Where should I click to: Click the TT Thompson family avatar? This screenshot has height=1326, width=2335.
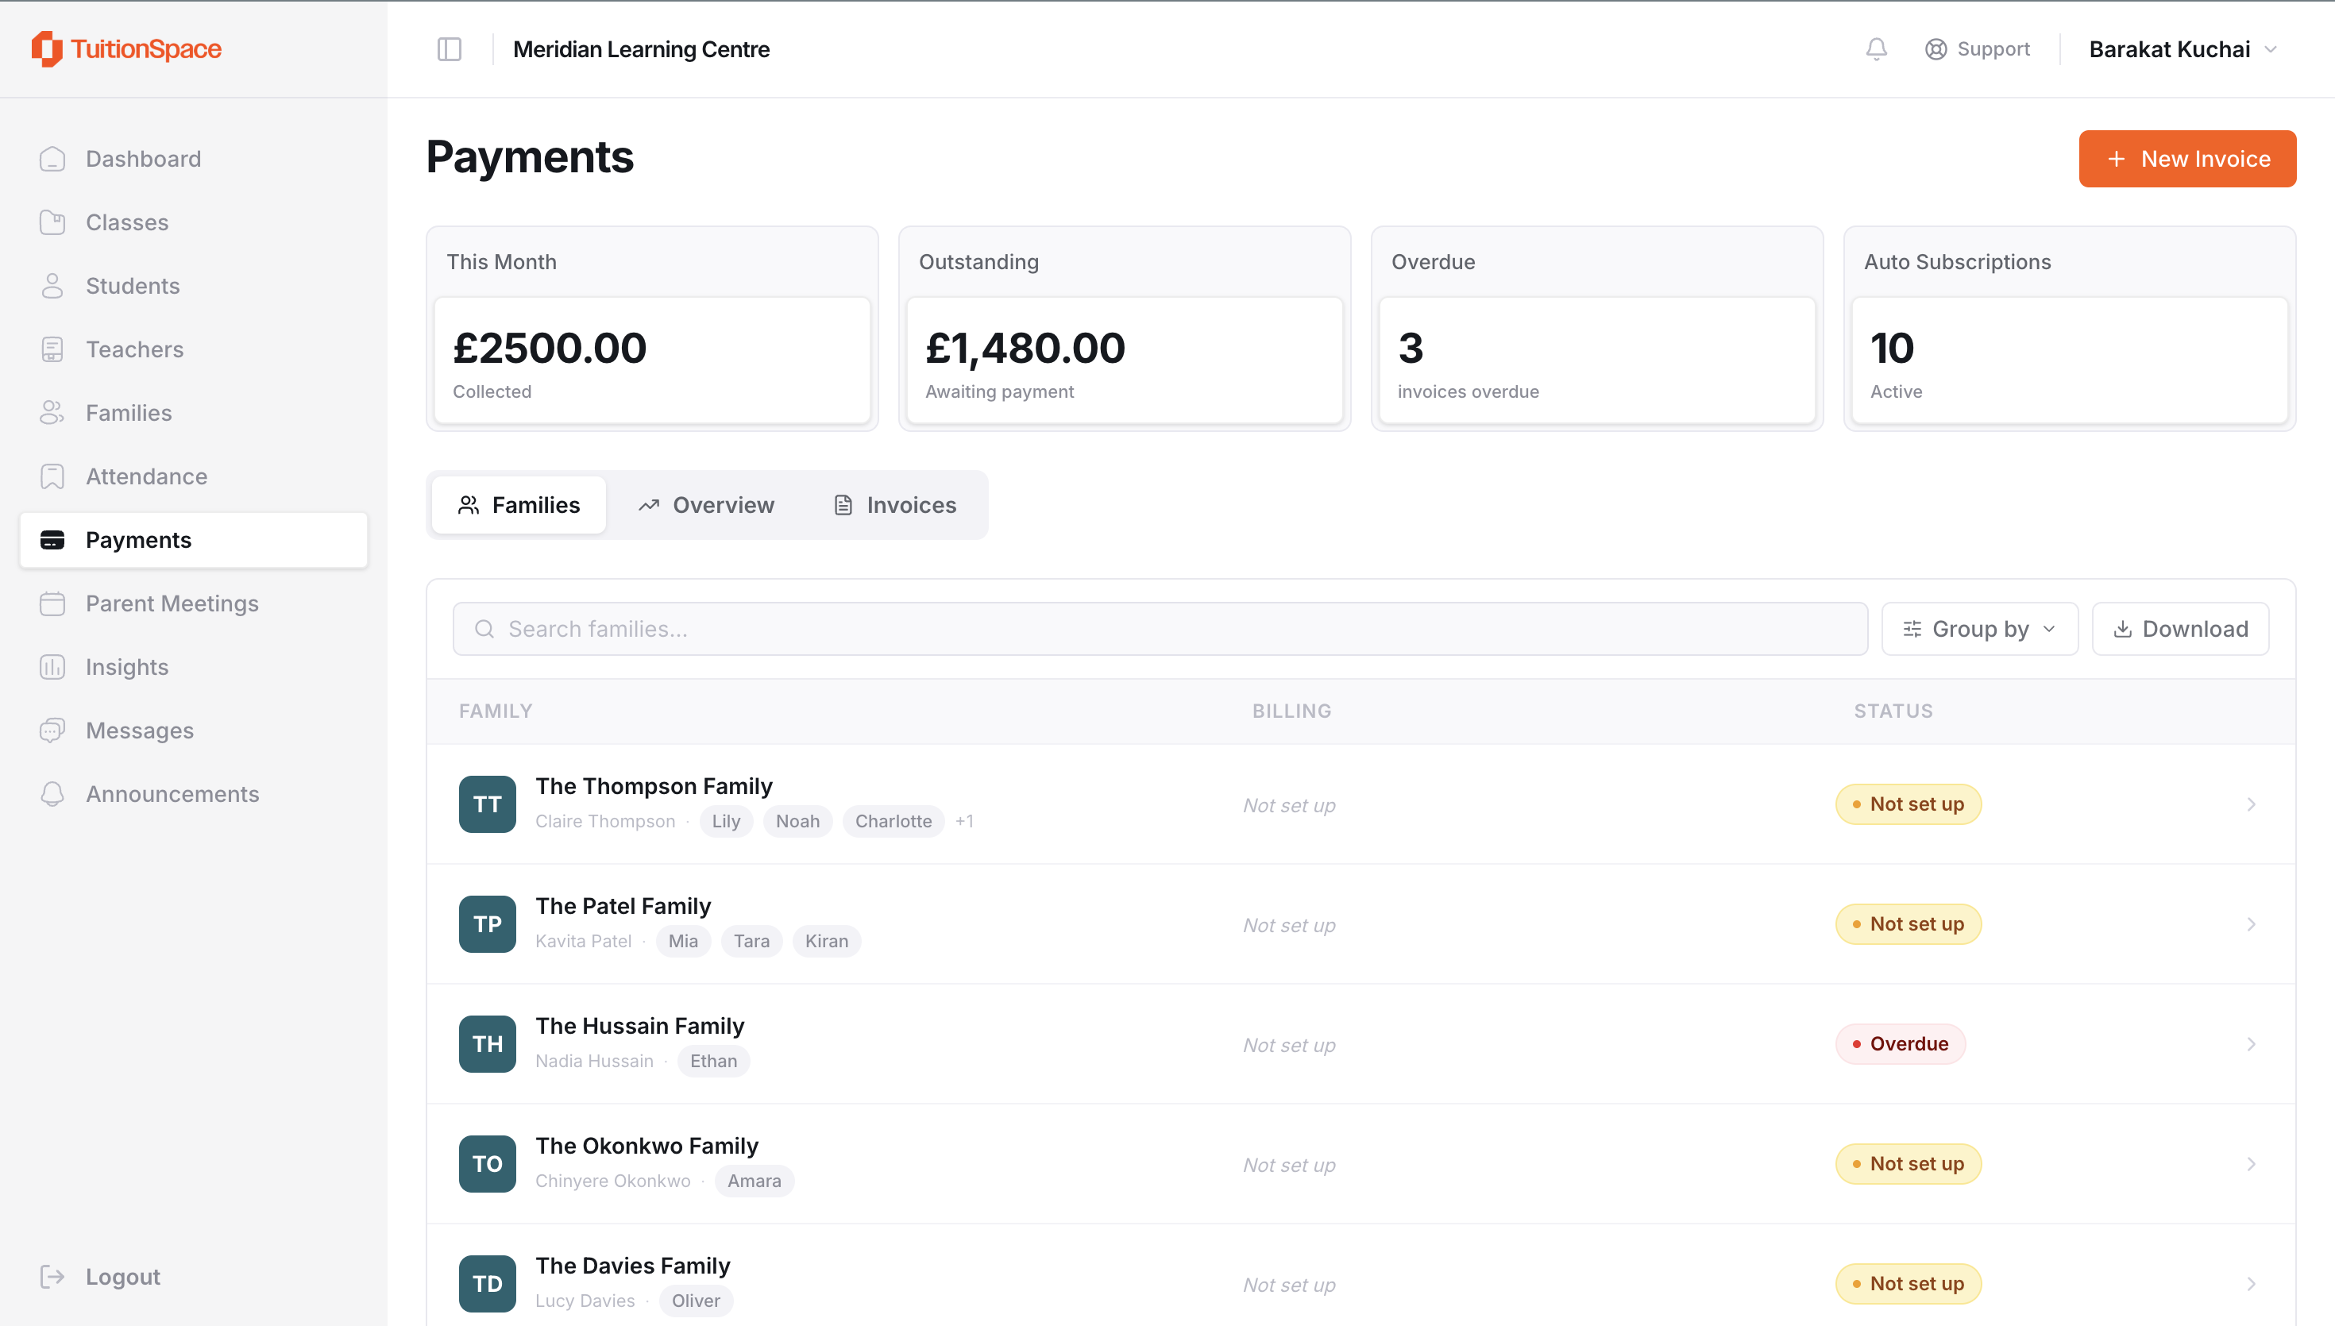point(487,804)
